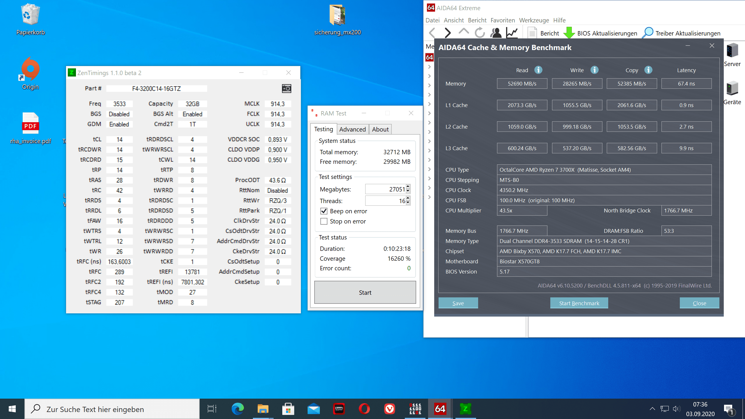The height and width of the screenshot is (419, 745).
Task: Click the Windows taskbar search box
Action: click(112, 409)
